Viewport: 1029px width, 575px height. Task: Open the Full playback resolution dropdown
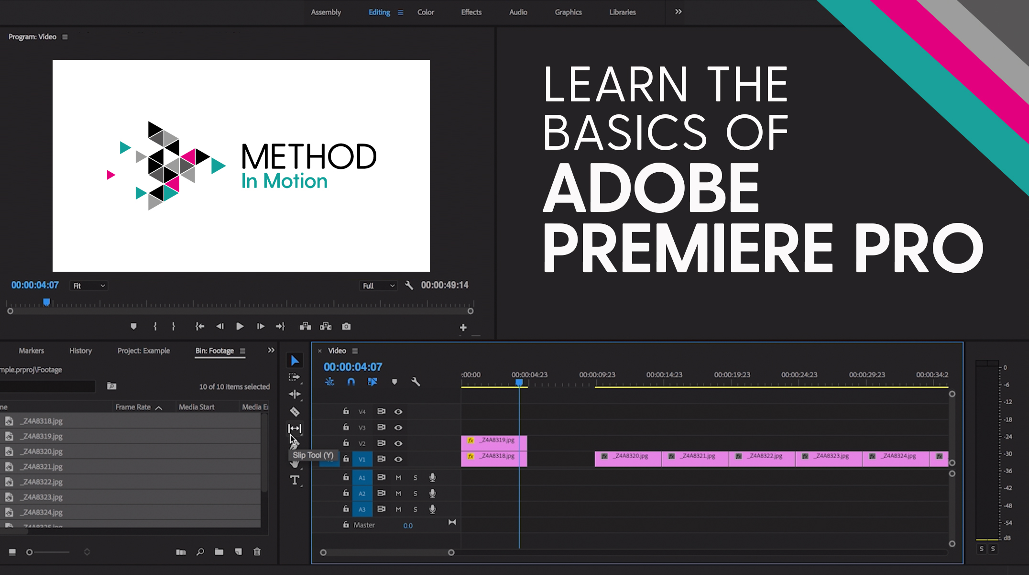tap(378, 286)
